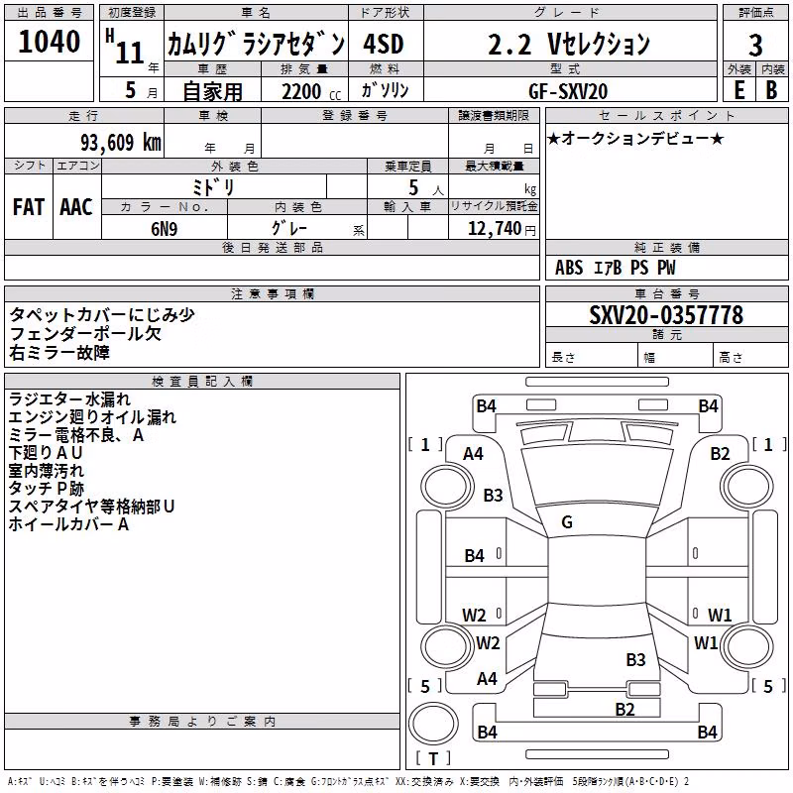Select note タペットカバーにじみ少
The image size is (793, 793).
pos(102,314)
